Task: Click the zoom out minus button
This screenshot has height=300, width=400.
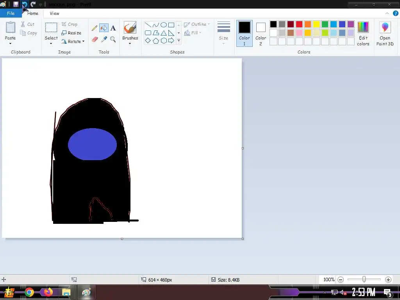Action: point(340,280)
